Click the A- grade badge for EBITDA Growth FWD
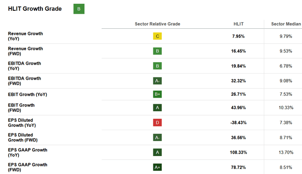Viewport: 302px width, 174px height. tap(157, 81)
